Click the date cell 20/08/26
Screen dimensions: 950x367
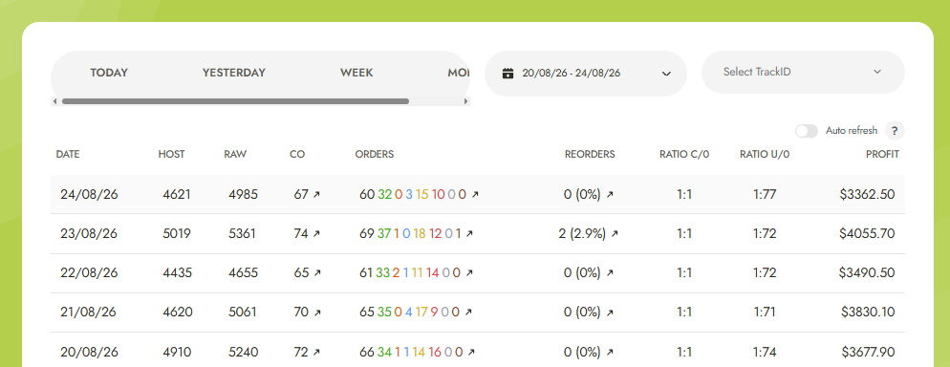(x=89, y=352)
